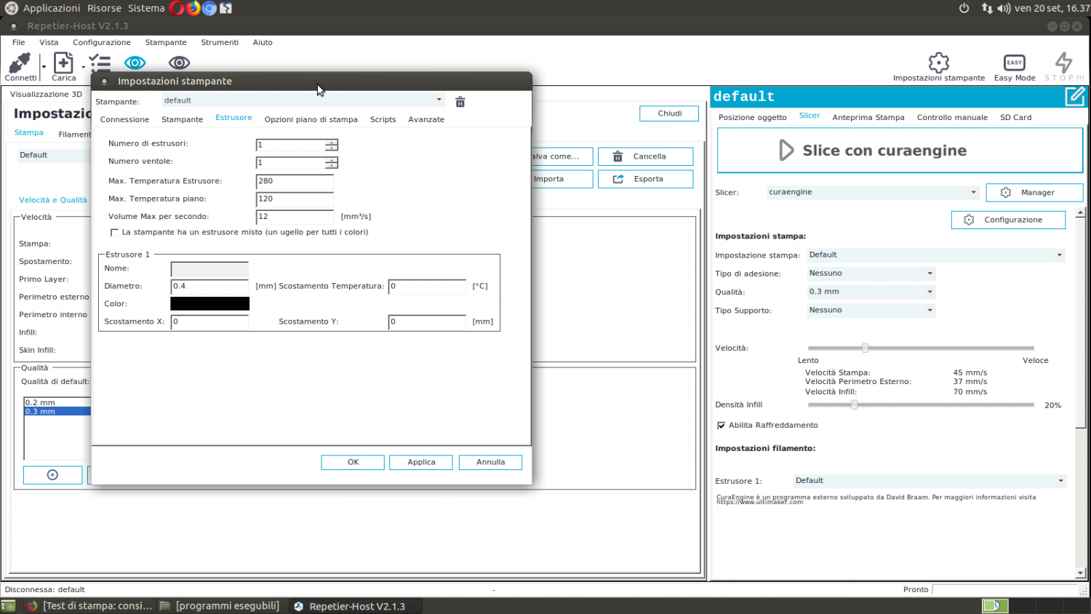Viewport: 1091px width, 614px height.
Task: Delete printer with trash icon in dialog
Action: pos(460,102)
